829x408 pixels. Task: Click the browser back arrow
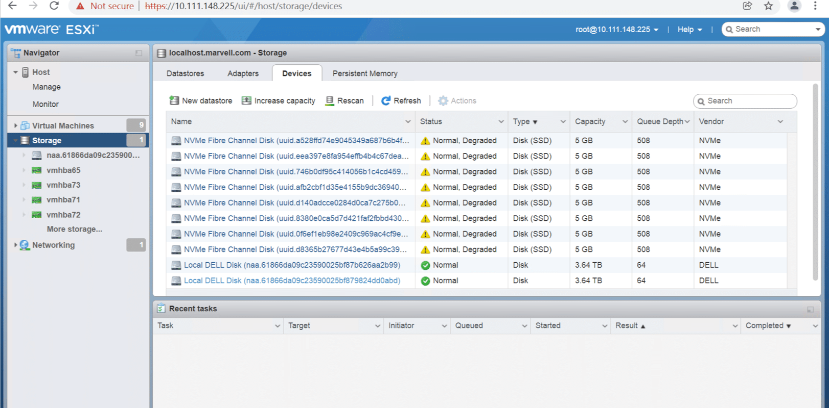tap(13, 6)
